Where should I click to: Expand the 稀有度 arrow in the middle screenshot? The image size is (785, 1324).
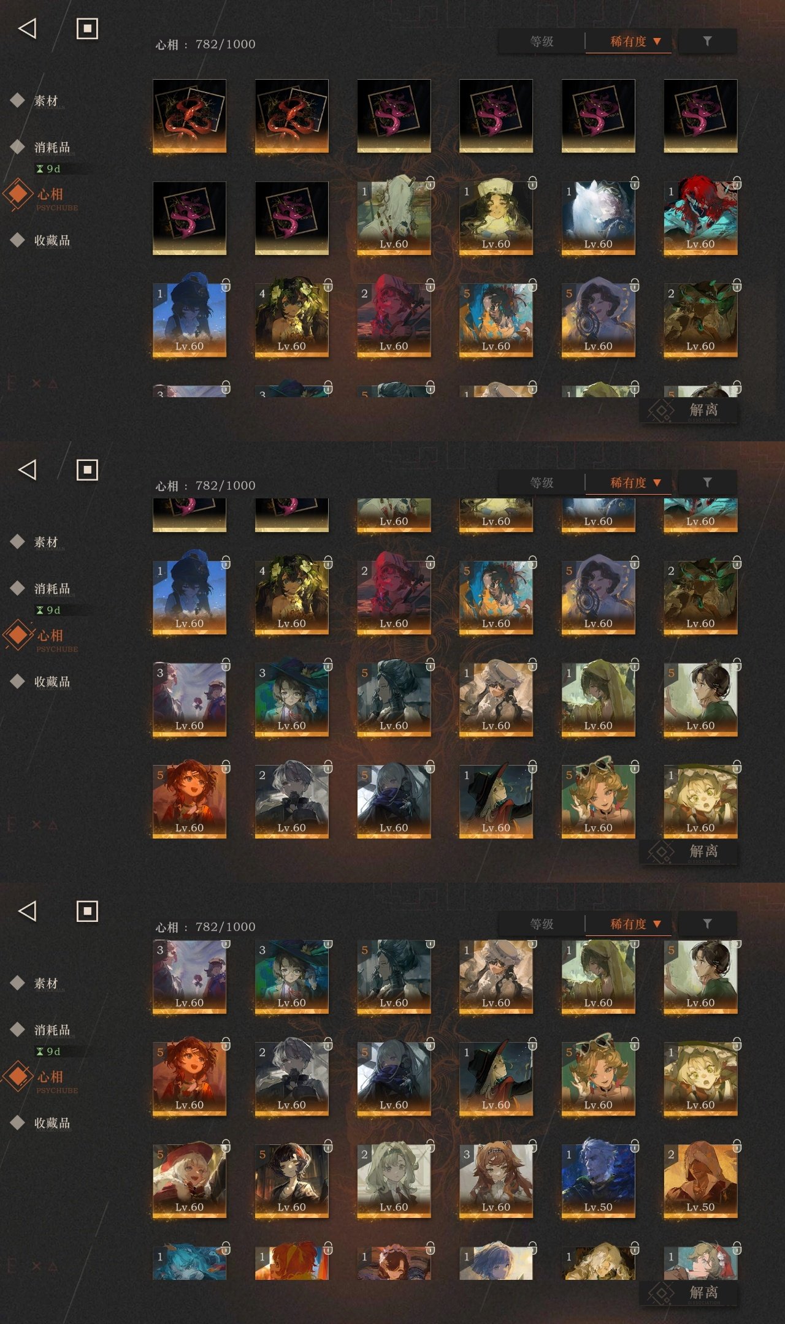pos(657,483)
